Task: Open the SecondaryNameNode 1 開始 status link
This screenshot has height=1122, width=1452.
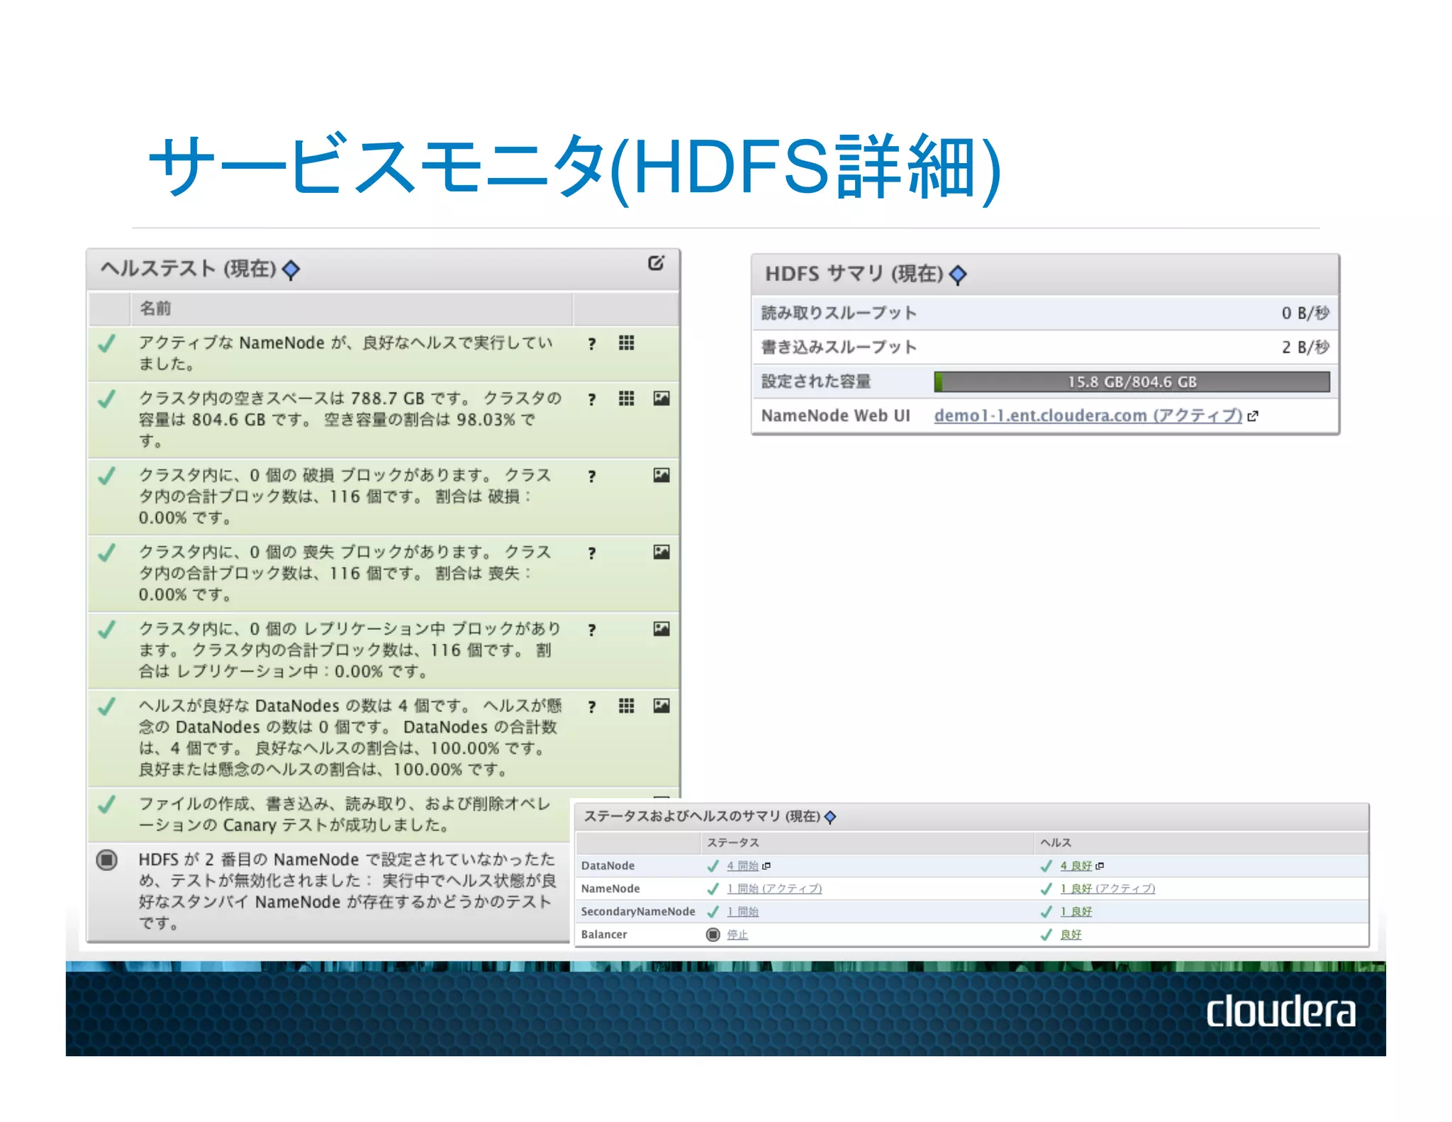Action: (x=742, y=912)
